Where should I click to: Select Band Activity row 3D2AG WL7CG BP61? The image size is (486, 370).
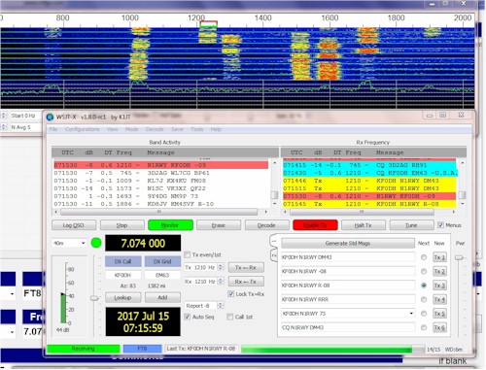click(161, 173)
